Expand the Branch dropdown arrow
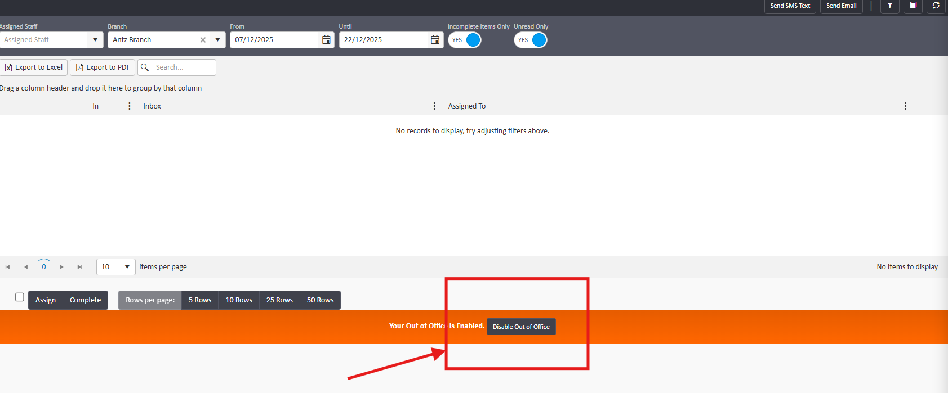Image resolution: width=948 pixels, height=393 pixels. pos(217,40)
